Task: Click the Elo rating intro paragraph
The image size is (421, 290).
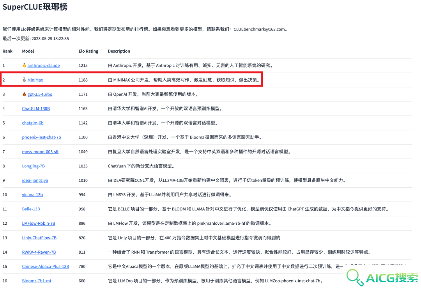Action: (146, 29)
